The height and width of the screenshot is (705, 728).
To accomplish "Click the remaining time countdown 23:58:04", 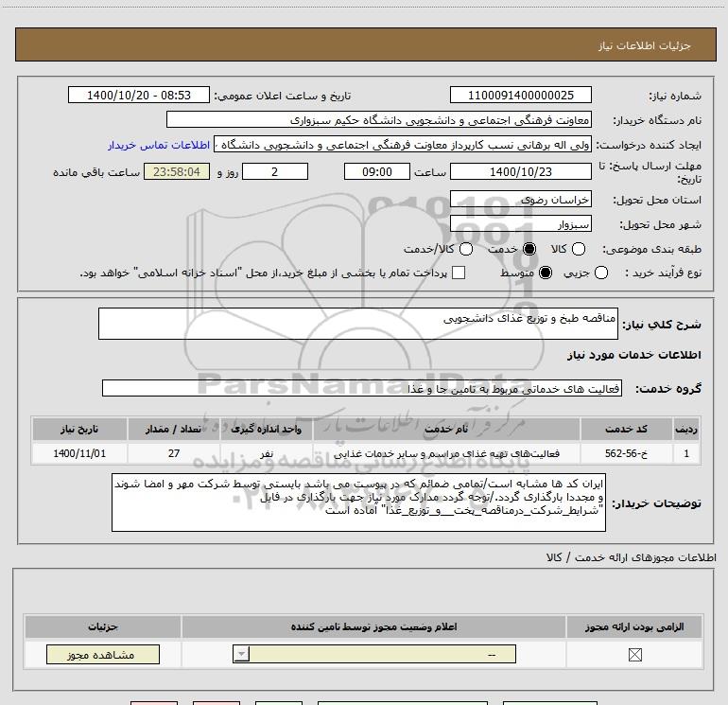I will tap(177, 172).
